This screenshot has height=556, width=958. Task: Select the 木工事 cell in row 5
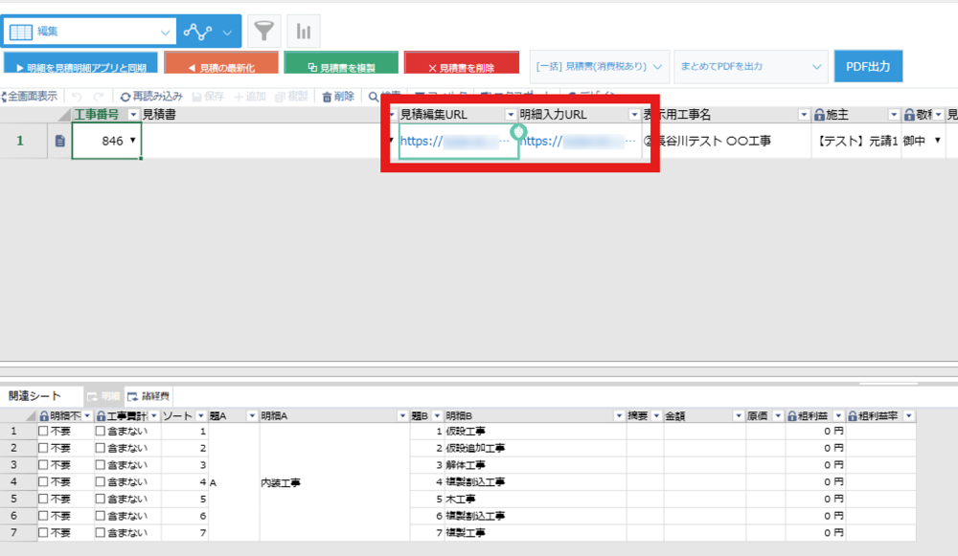(536, 500)
